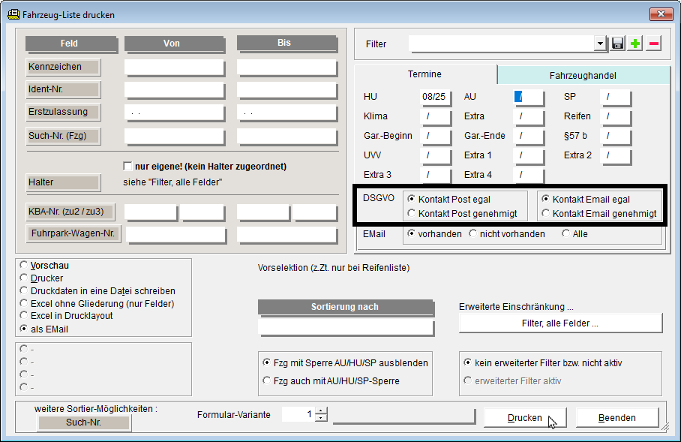Open 'Filter, alle Felder ...' dialog
The width and height of the screenshot is (681, 442).
click(560, 323)
